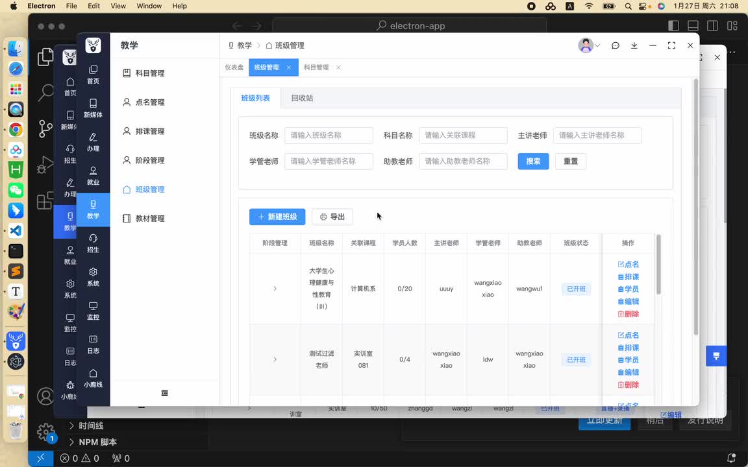Open VS Code Search icon in activity bar
The image size is (748, 467).
tap(45, 92)
